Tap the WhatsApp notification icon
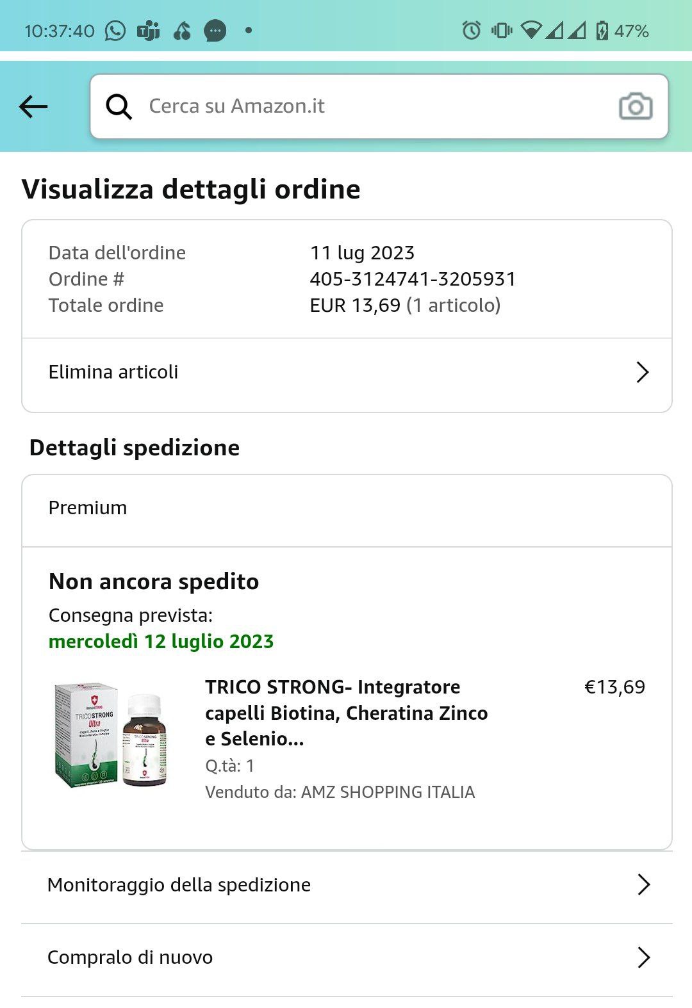The width and height of the screenshot is (692, 1008). (115, 31)
